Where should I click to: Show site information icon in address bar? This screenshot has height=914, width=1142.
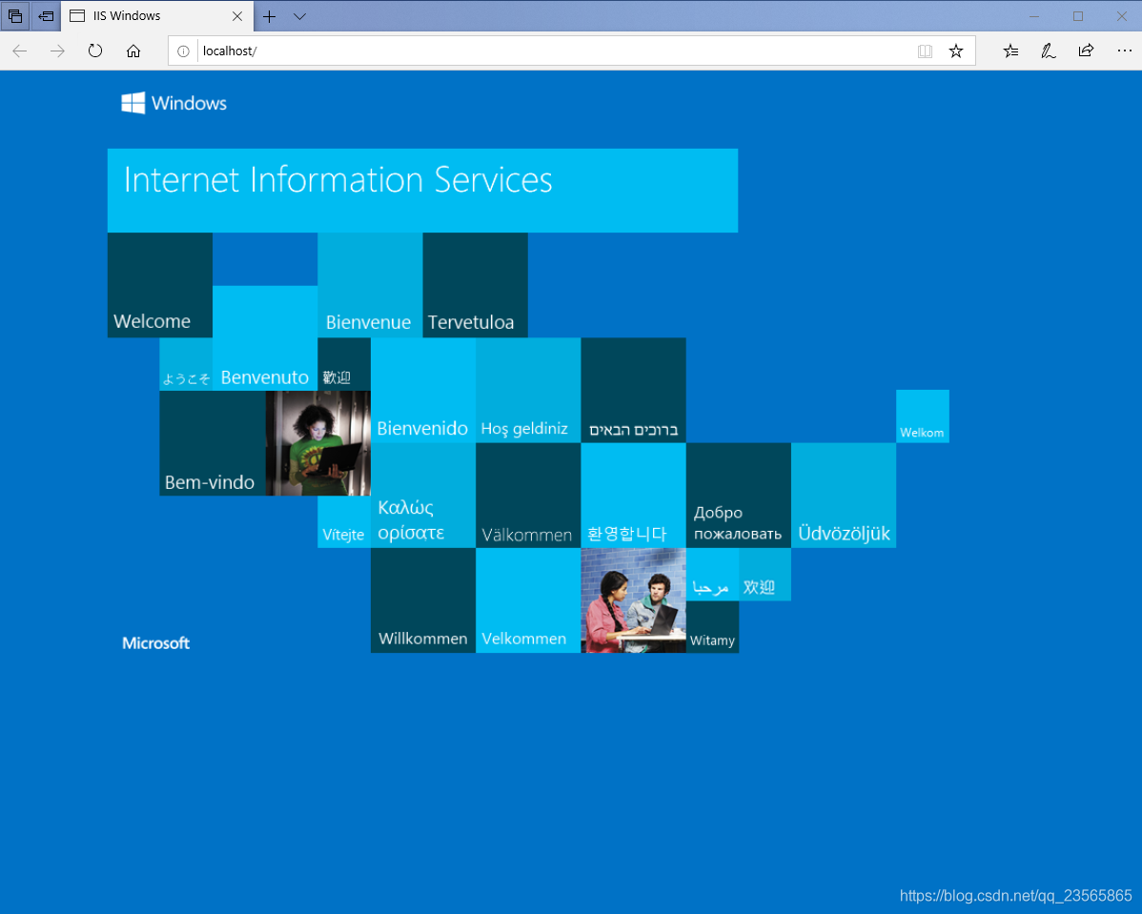(x=184, y=51)
